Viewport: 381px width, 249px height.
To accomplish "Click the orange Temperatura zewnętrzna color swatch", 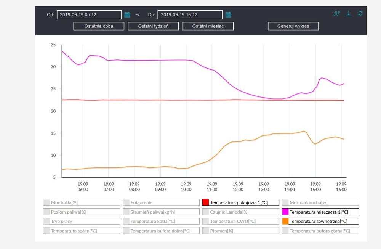I will coord(285,221).
